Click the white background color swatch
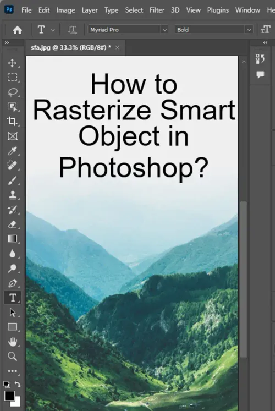 pos(17,403)
